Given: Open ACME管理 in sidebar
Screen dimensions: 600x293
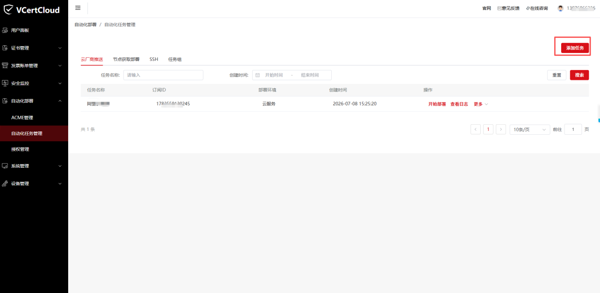Looking at the screenshot, I should [x=34, y=118].
